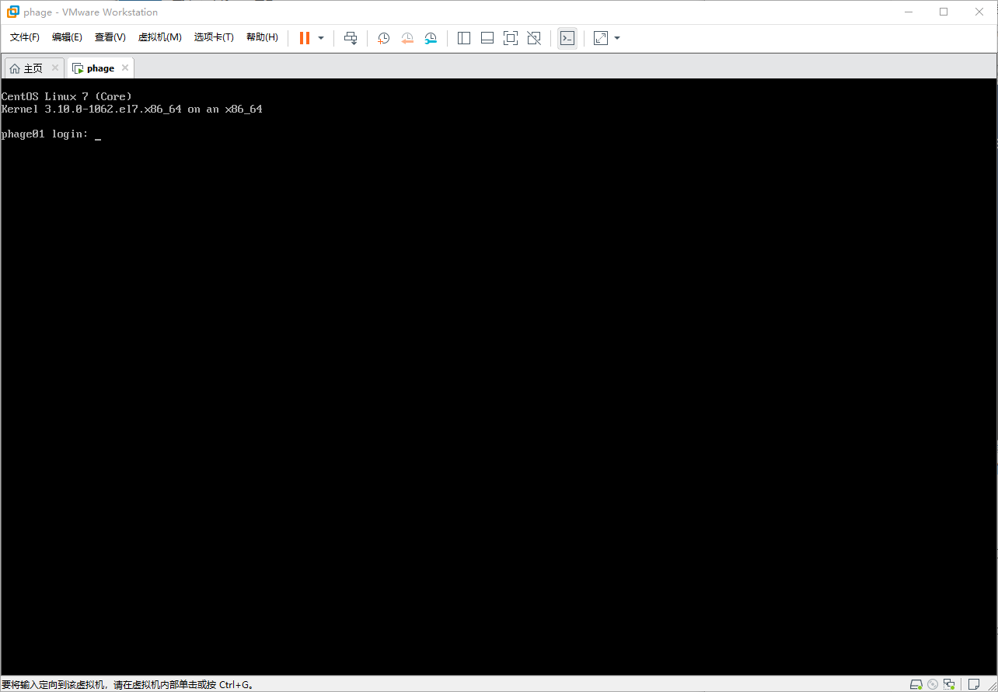Pause the virtual machine with the orange button
Screen dimensions: 998x692
coord(305,38)
